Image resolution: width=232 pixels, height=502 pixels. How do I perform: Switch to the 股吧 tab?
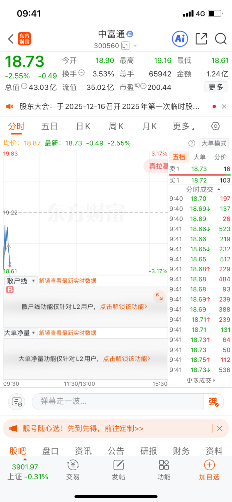(x=18, y=451)
